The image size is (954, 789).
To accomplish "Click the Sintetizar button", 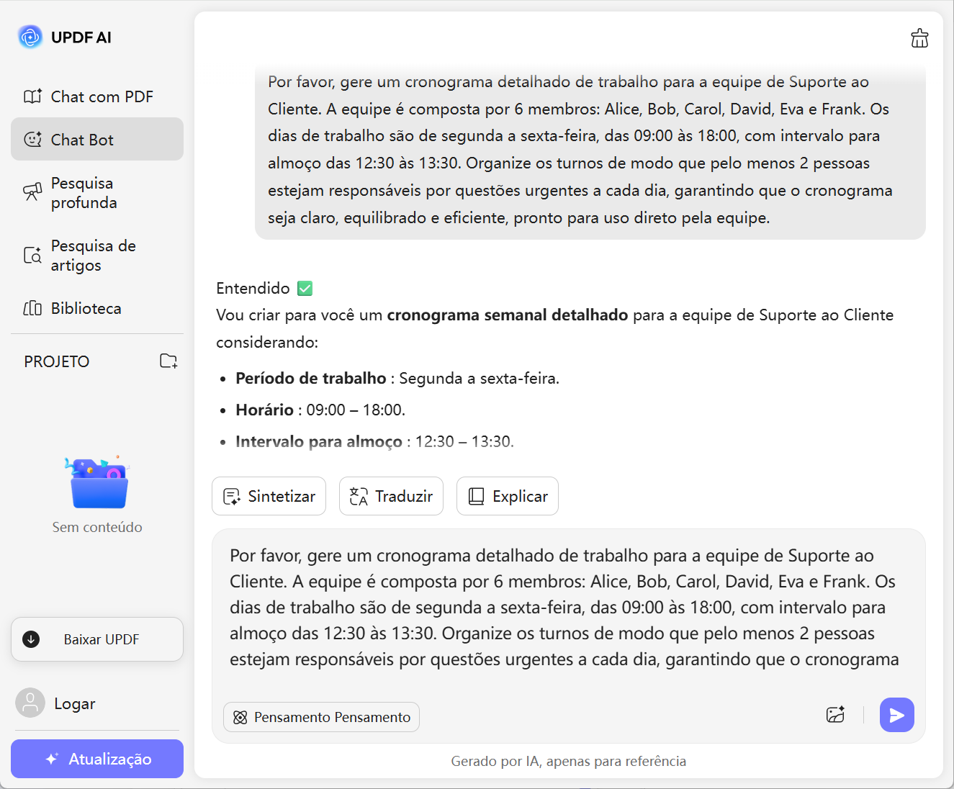I will coord(269,496).
